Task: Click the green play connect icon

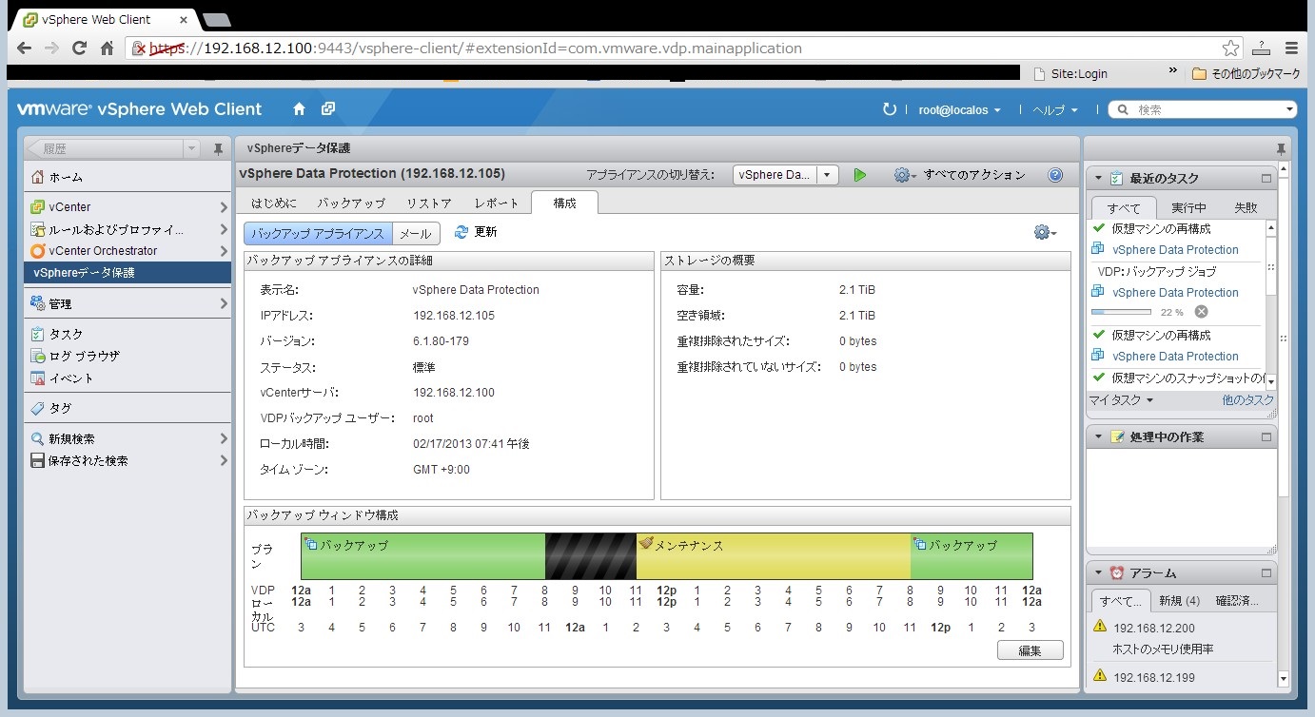Action: click(x=860, y=175)
